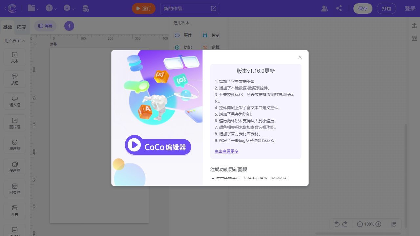Image resolution: width=420 pixels, height=236 pixels.
Task: Click update note 增加了另存为功能
Action: pyautogui.click(x=234, y=114)
